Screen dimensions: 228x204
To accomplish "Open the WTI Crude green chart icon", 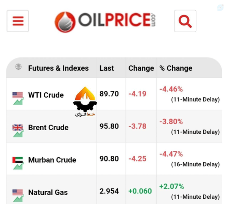I will [x=19, y=101].
